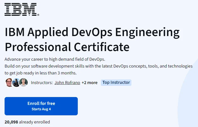Enroll for free starting Aug 4
This screenshot has width=198, height=127.
coord(41,106)
